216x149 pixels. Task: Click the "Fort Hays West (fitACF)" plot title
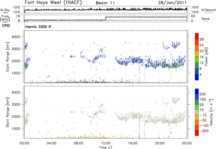[x=53, y=2]
